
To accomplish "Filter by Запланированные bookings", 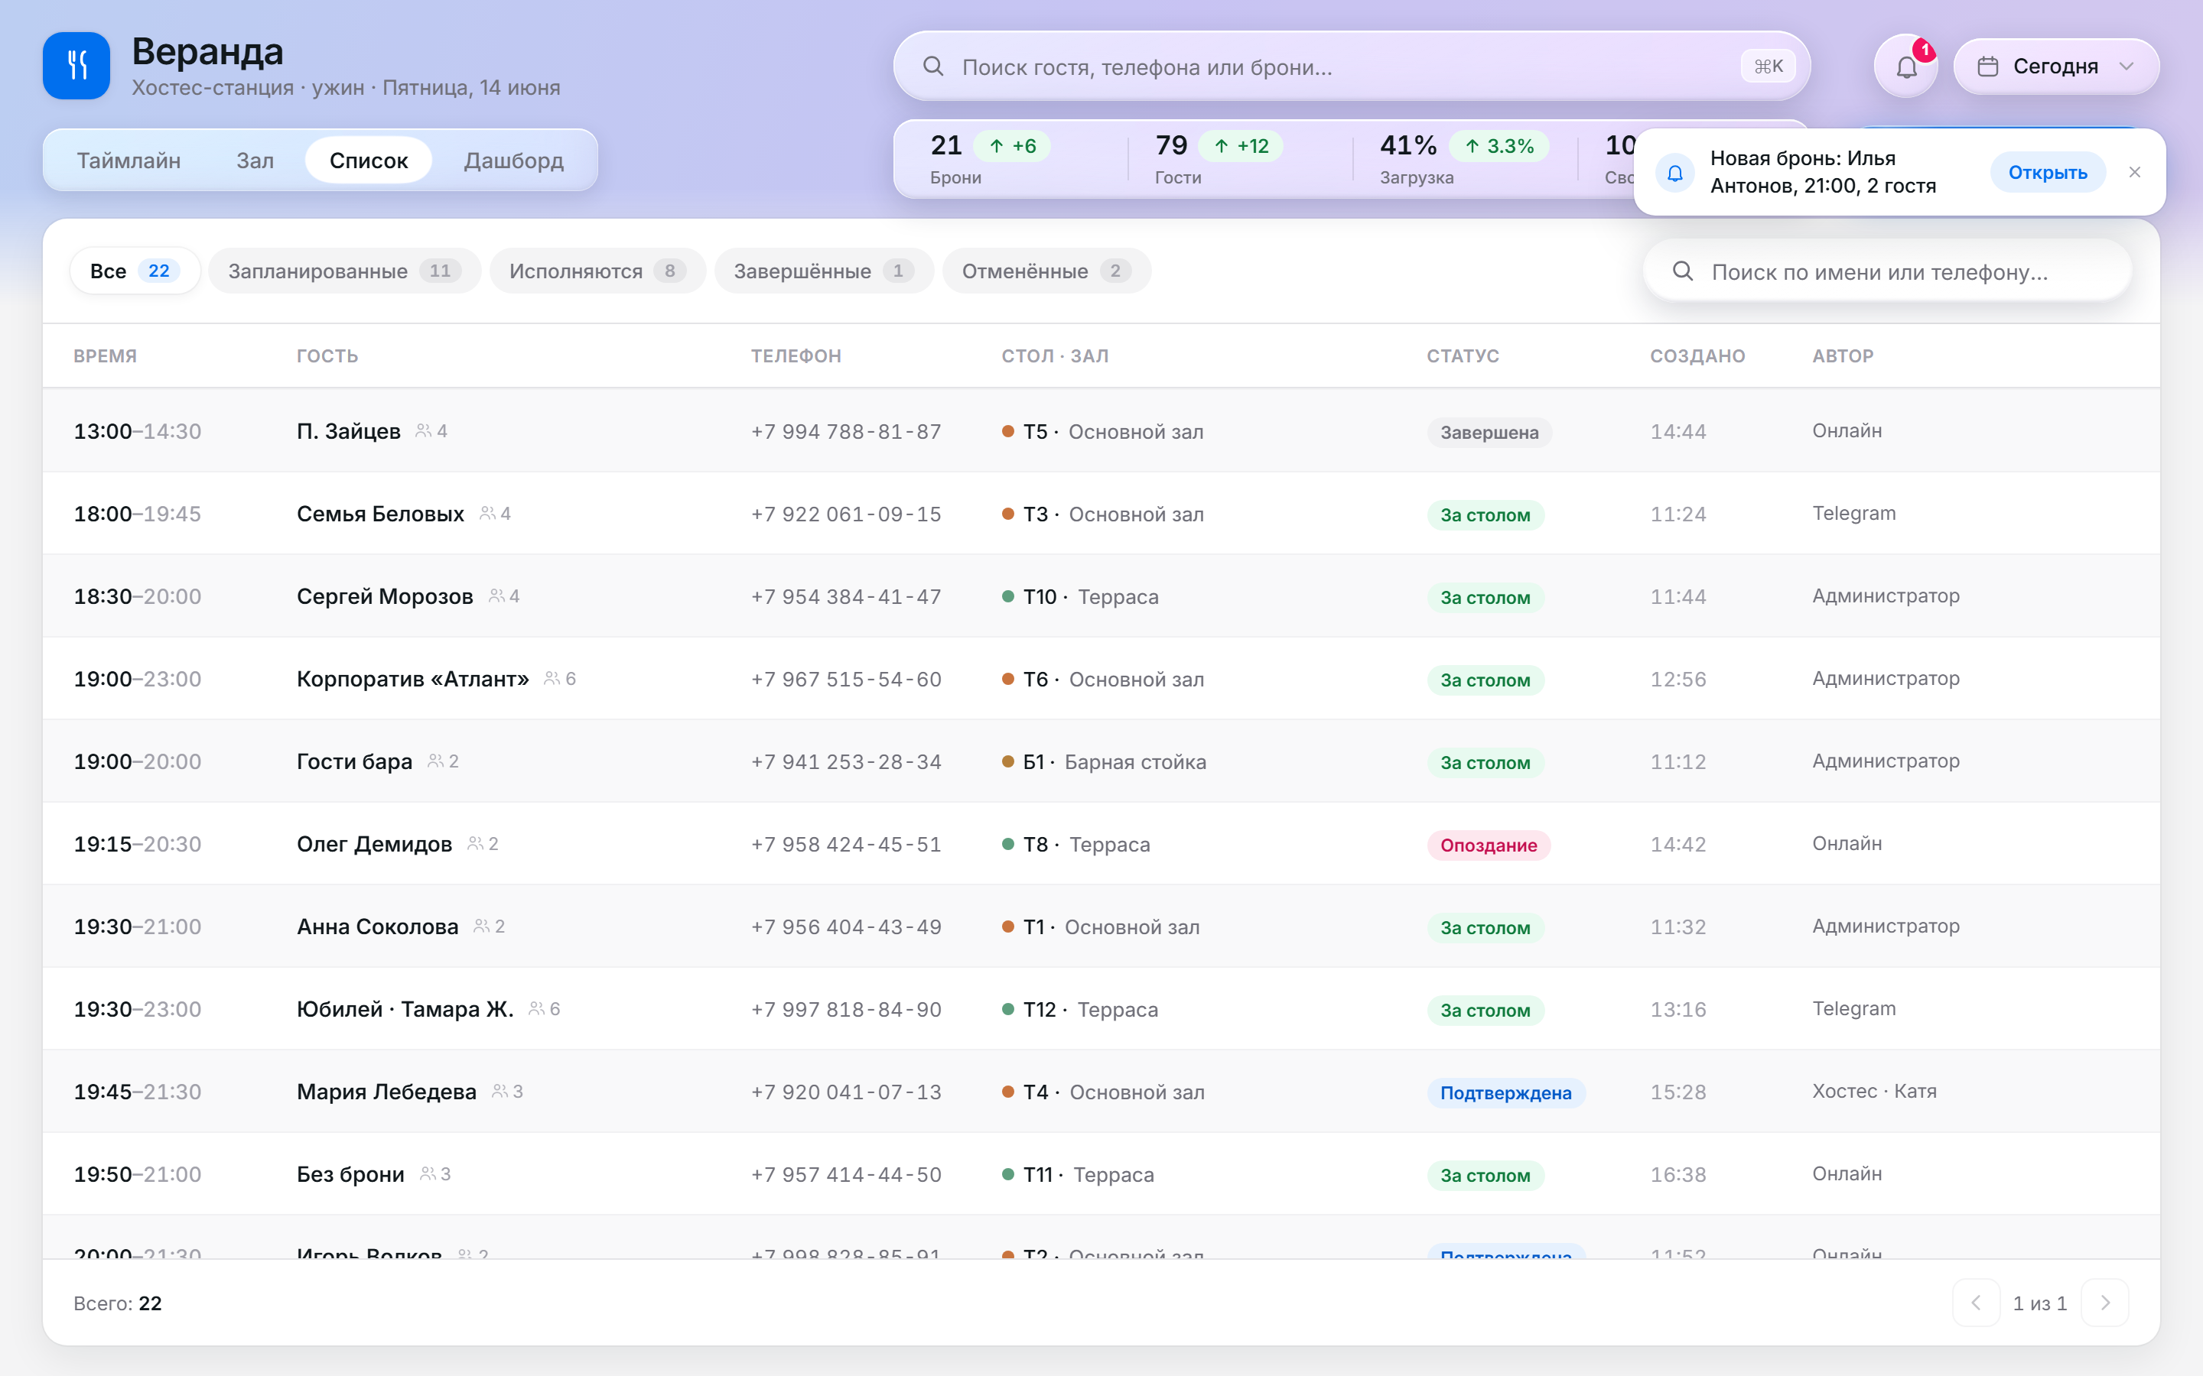I will click(x=344, y=271).
